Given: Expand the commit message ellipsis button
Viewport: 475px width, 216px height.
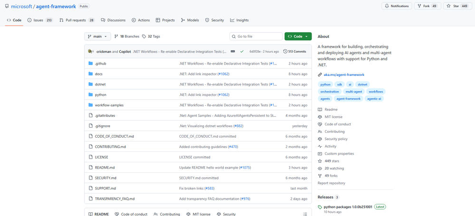Looking at the screenshot, I should point(233,51).
